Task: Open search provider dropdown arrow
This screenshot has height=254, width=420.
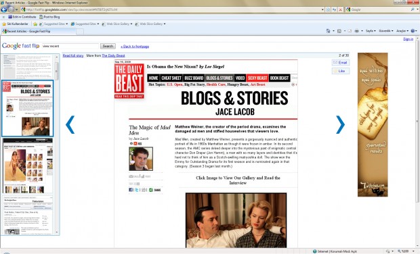Action: point(417,9)
